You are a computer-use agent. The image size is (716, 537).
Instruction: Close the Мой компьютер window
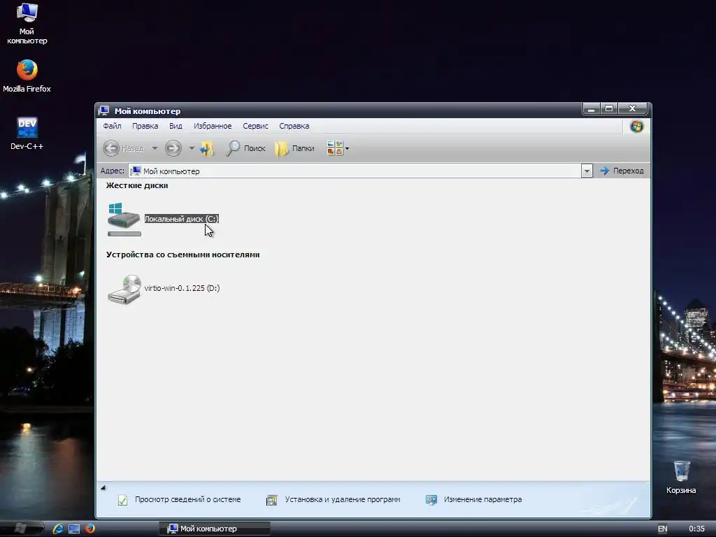[x=632, y=108]
